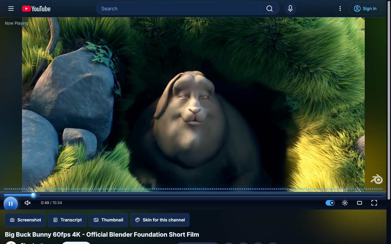Open the video Transcript

(x=67, y=220)
